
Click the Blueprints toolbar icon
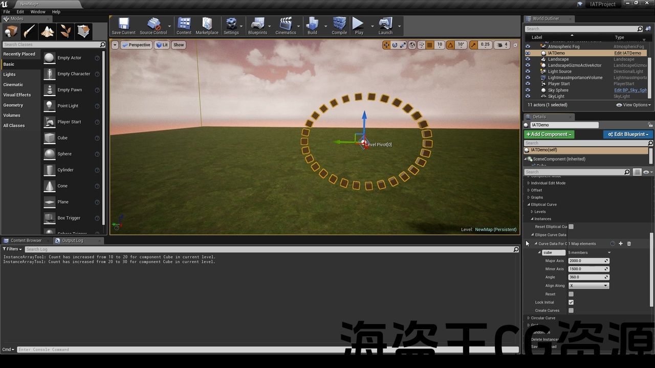coord(257,25)
